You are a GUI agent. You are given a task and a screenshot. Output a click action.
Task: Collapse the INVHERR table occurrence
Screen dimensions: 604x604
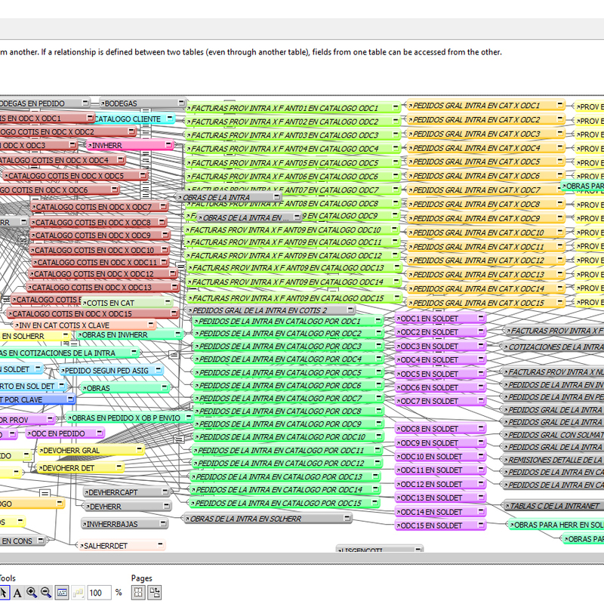coord(168,145)
